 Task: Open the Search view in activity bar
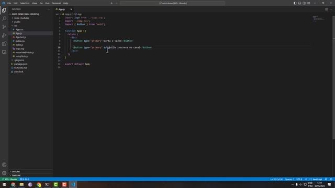(4, 19)
